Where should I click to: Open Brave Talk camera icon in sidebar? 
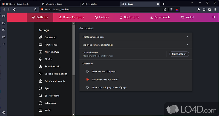(x=4, y=16)
